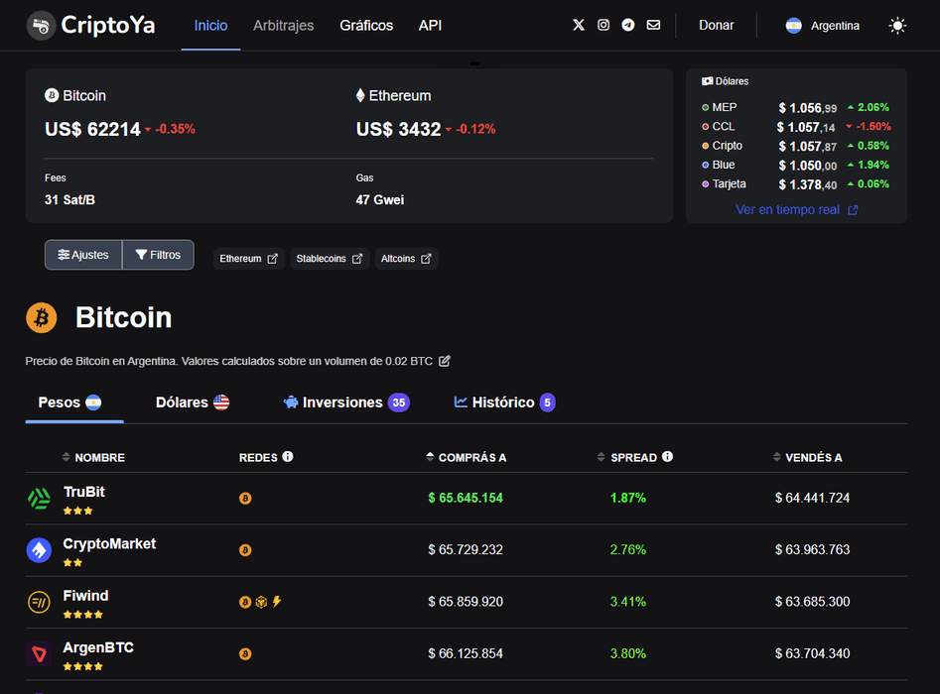Click ArgenBTC buy price $ 66.125.854

pos(466,654)
